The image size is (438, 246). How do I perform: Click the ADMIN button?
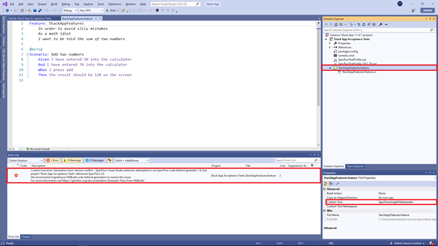tap(427, 11)
